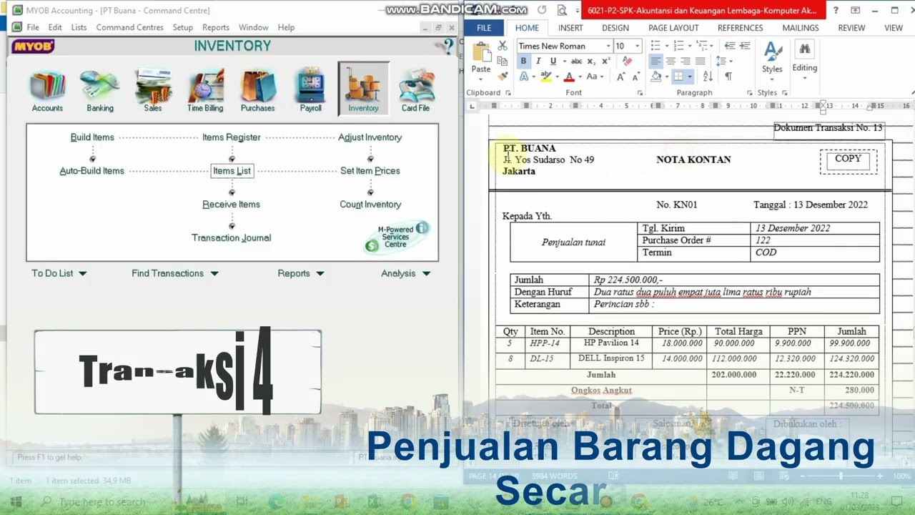Open the Card File command centre

[x=415, y=89]
